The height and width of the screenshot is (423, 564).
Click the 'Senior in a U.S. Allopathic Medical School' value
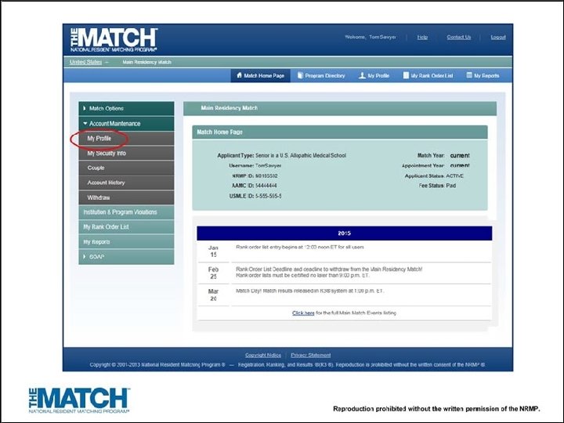[301, 155]
